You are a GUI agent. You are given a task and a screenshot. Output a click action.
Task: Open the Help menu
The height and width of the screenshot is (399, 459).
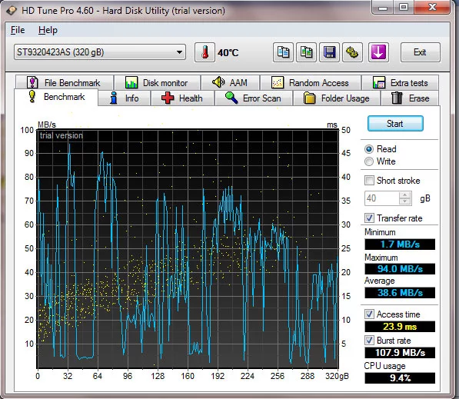[x=48, y=30]
